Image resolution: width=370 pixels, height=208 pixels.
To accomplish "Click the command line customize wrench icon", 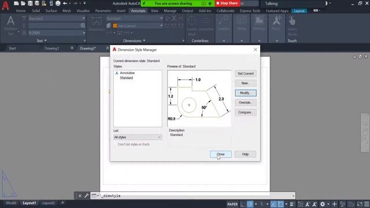I will [86, 195].
